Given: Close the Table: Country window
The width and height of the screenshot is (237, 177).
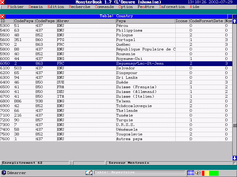Looking at the screenshot, I should coord(2,17).
